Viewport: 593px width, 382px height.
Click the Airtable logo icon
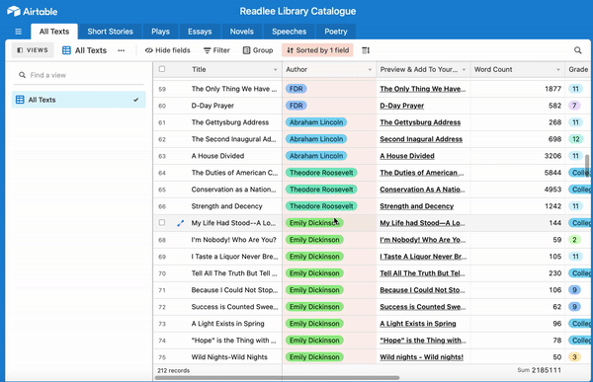coord(14,11)
